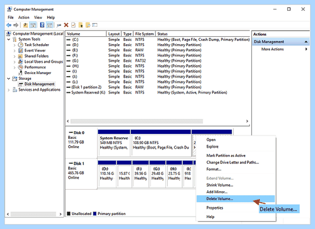
Task: Open the Action menu
Action: coord(24,17)
